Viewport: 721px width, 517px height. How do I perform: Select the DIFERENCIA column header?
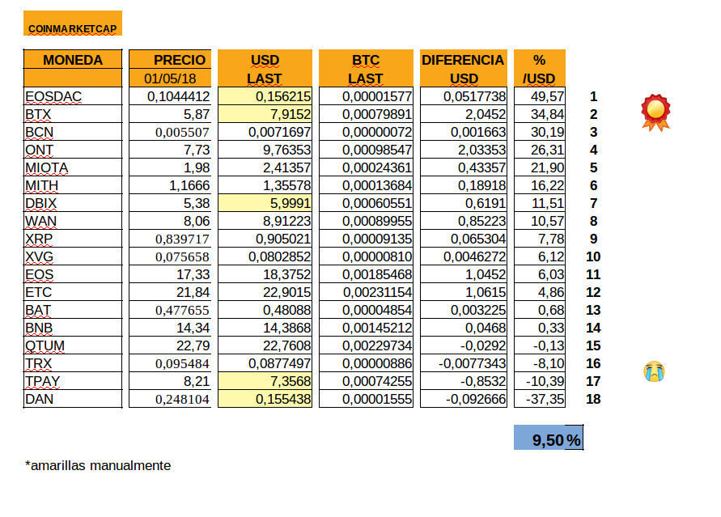pos(463,60)
